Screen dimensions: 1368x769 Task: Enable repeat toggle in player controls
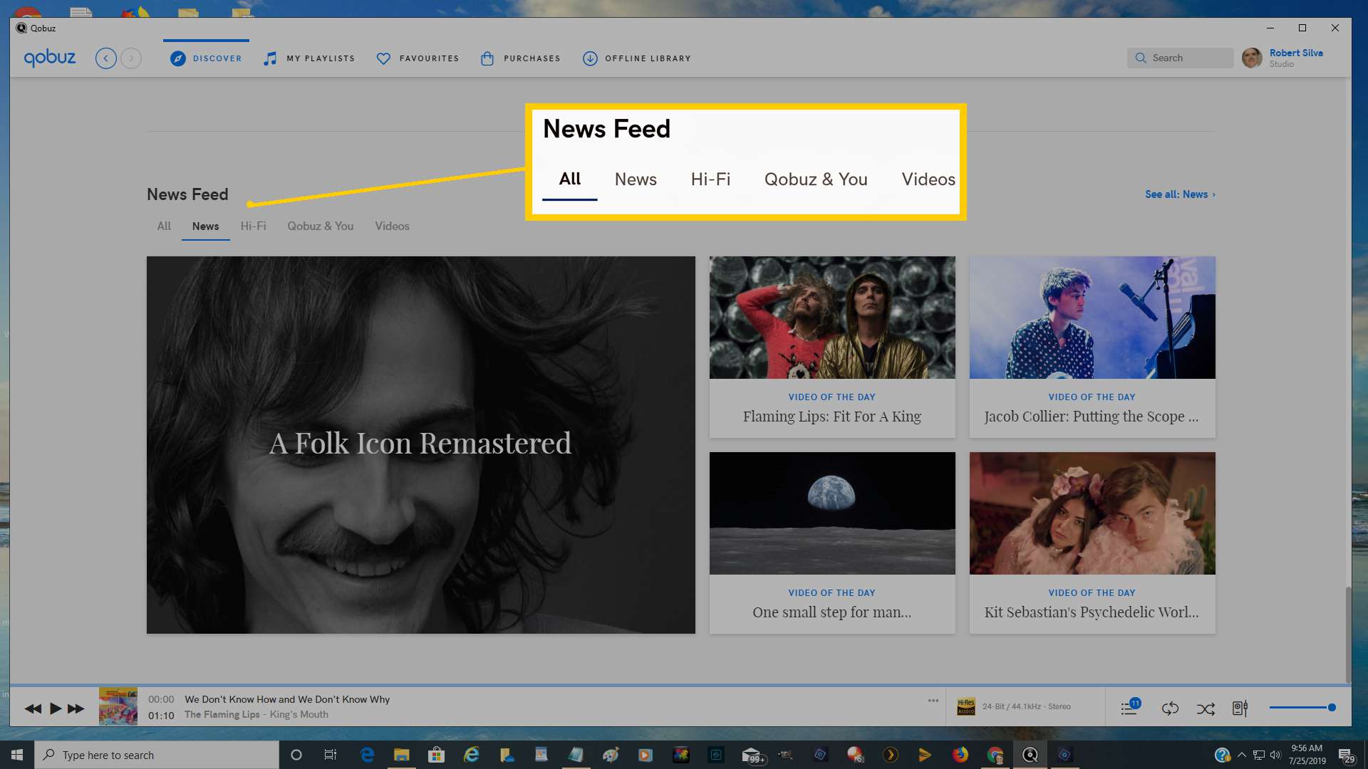(1170, 709)
